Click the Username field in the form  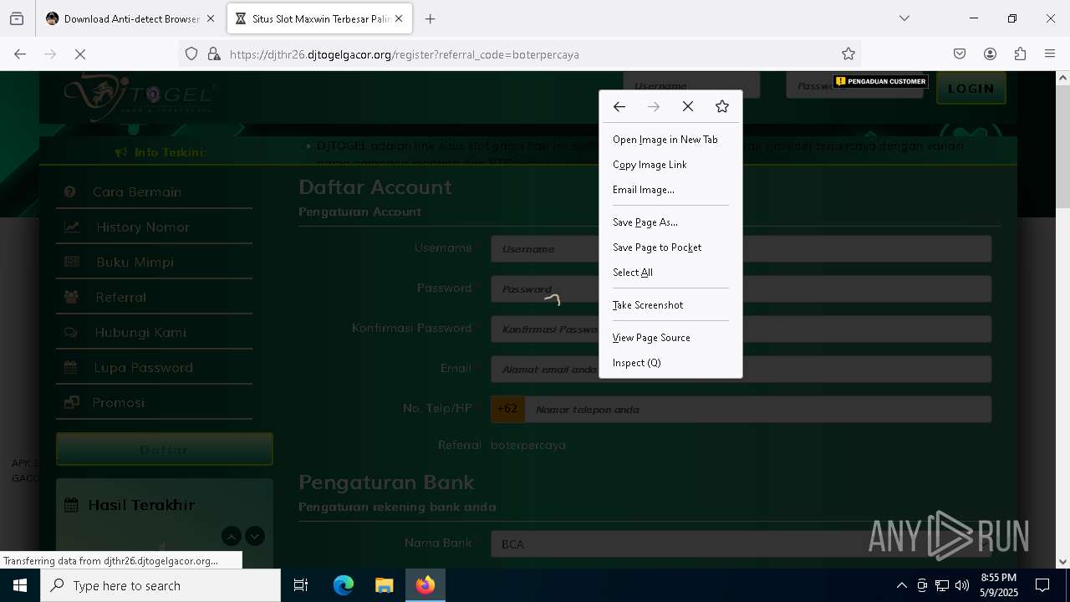pos(741,248)
